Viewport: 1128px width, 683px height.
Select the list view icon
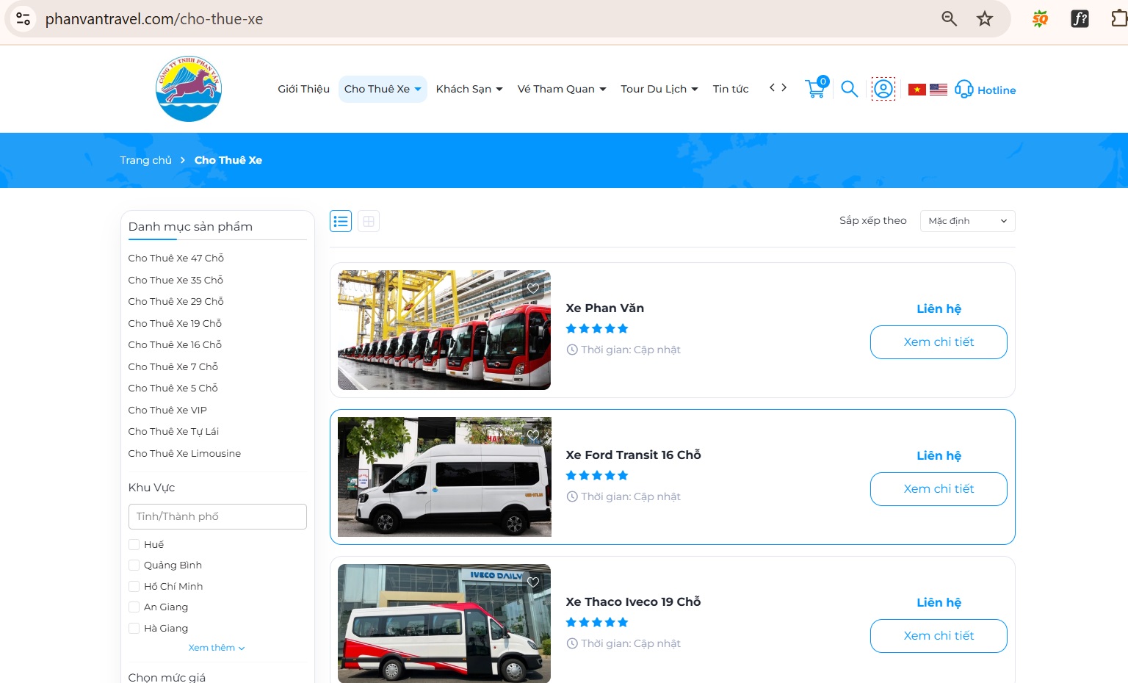(x=340, y=220)
